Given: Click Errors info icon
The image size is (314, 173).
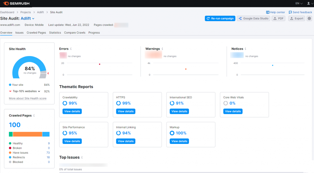Looking at the screenshot, I should pyautogui.click(x=71, y=49).
